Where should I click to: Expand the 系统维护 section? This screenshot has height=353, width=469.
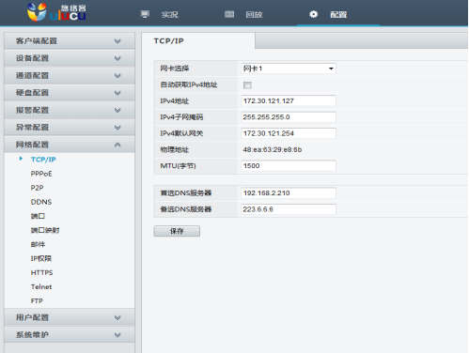tap(70, 335)
